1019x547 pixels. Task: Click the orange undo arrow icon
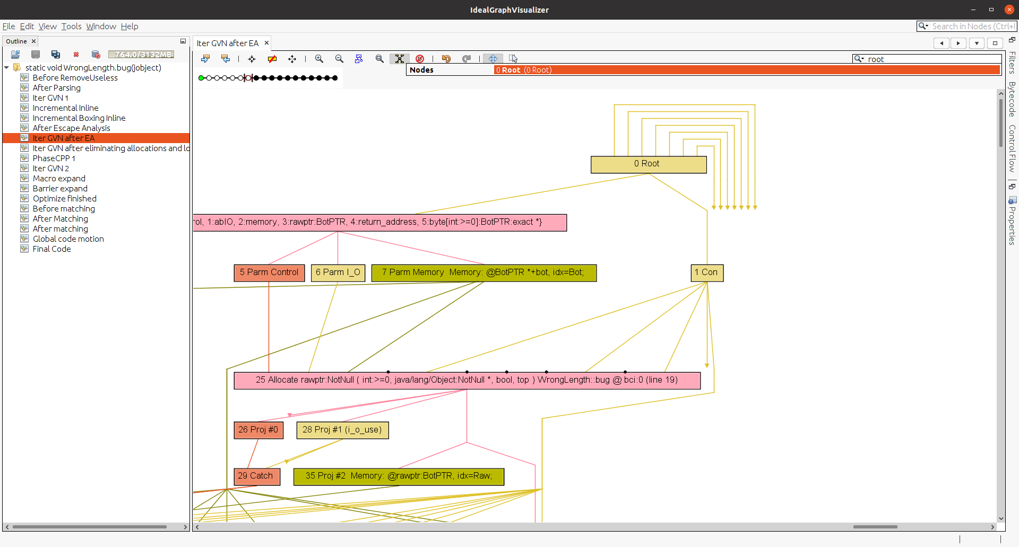tap(446, 59)
